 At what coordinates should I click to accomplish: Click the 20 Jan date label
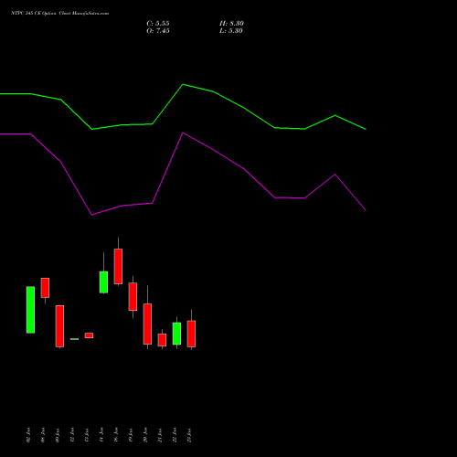point(145,435)
